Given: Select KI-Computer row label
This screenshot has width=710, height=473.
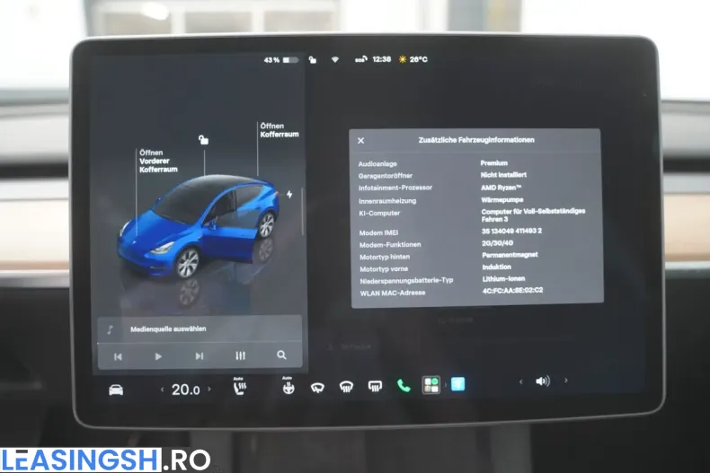Looking at the screenshot, I should 379,213.
